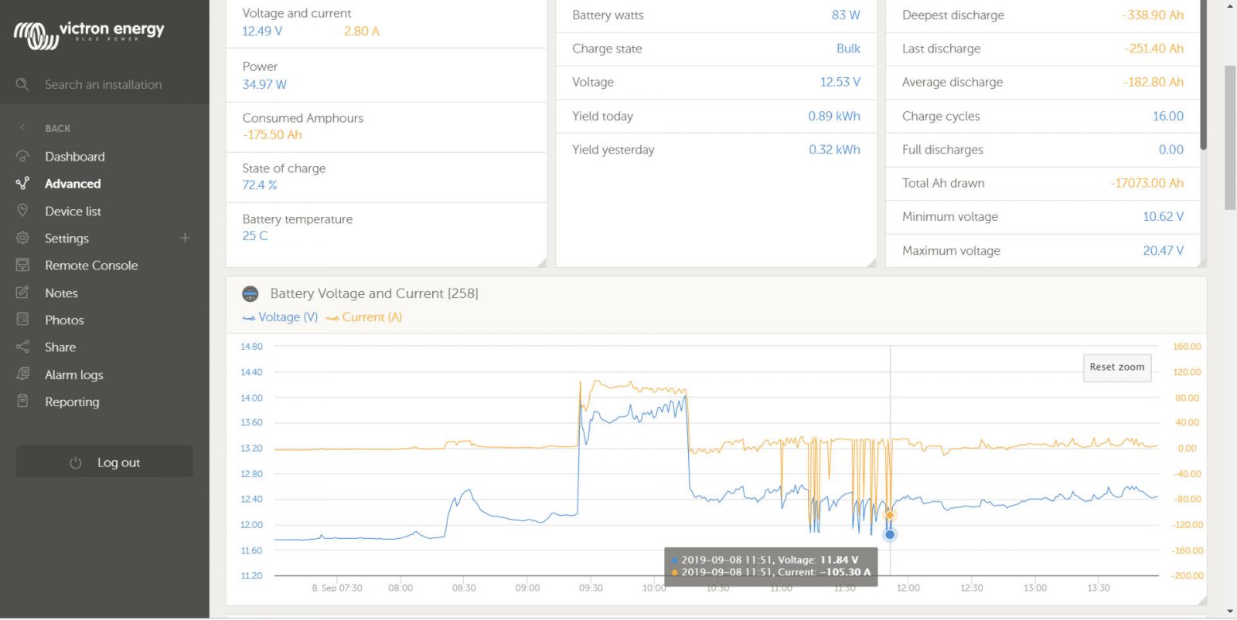Click the Alarm logs icon
Image resolution: width=1237 pixels, height=620 pixels.
pyautogui.click(x=22, y=374)
